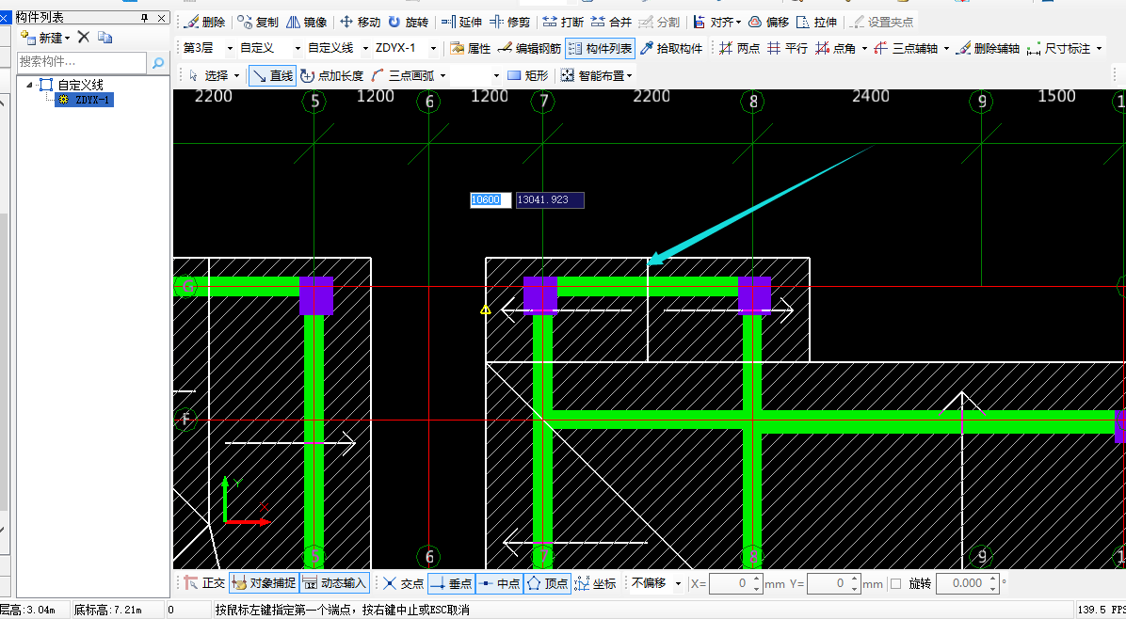Activate the 拉伸 (stretch) tool
1126x619 pixels.
coord(817,23)
